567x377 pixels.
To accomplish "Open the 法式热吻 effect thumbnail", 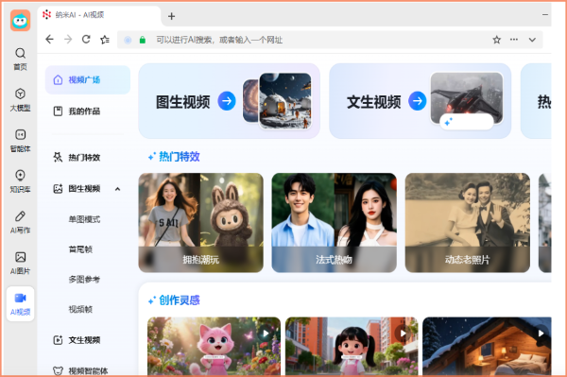I will [335, 223].
